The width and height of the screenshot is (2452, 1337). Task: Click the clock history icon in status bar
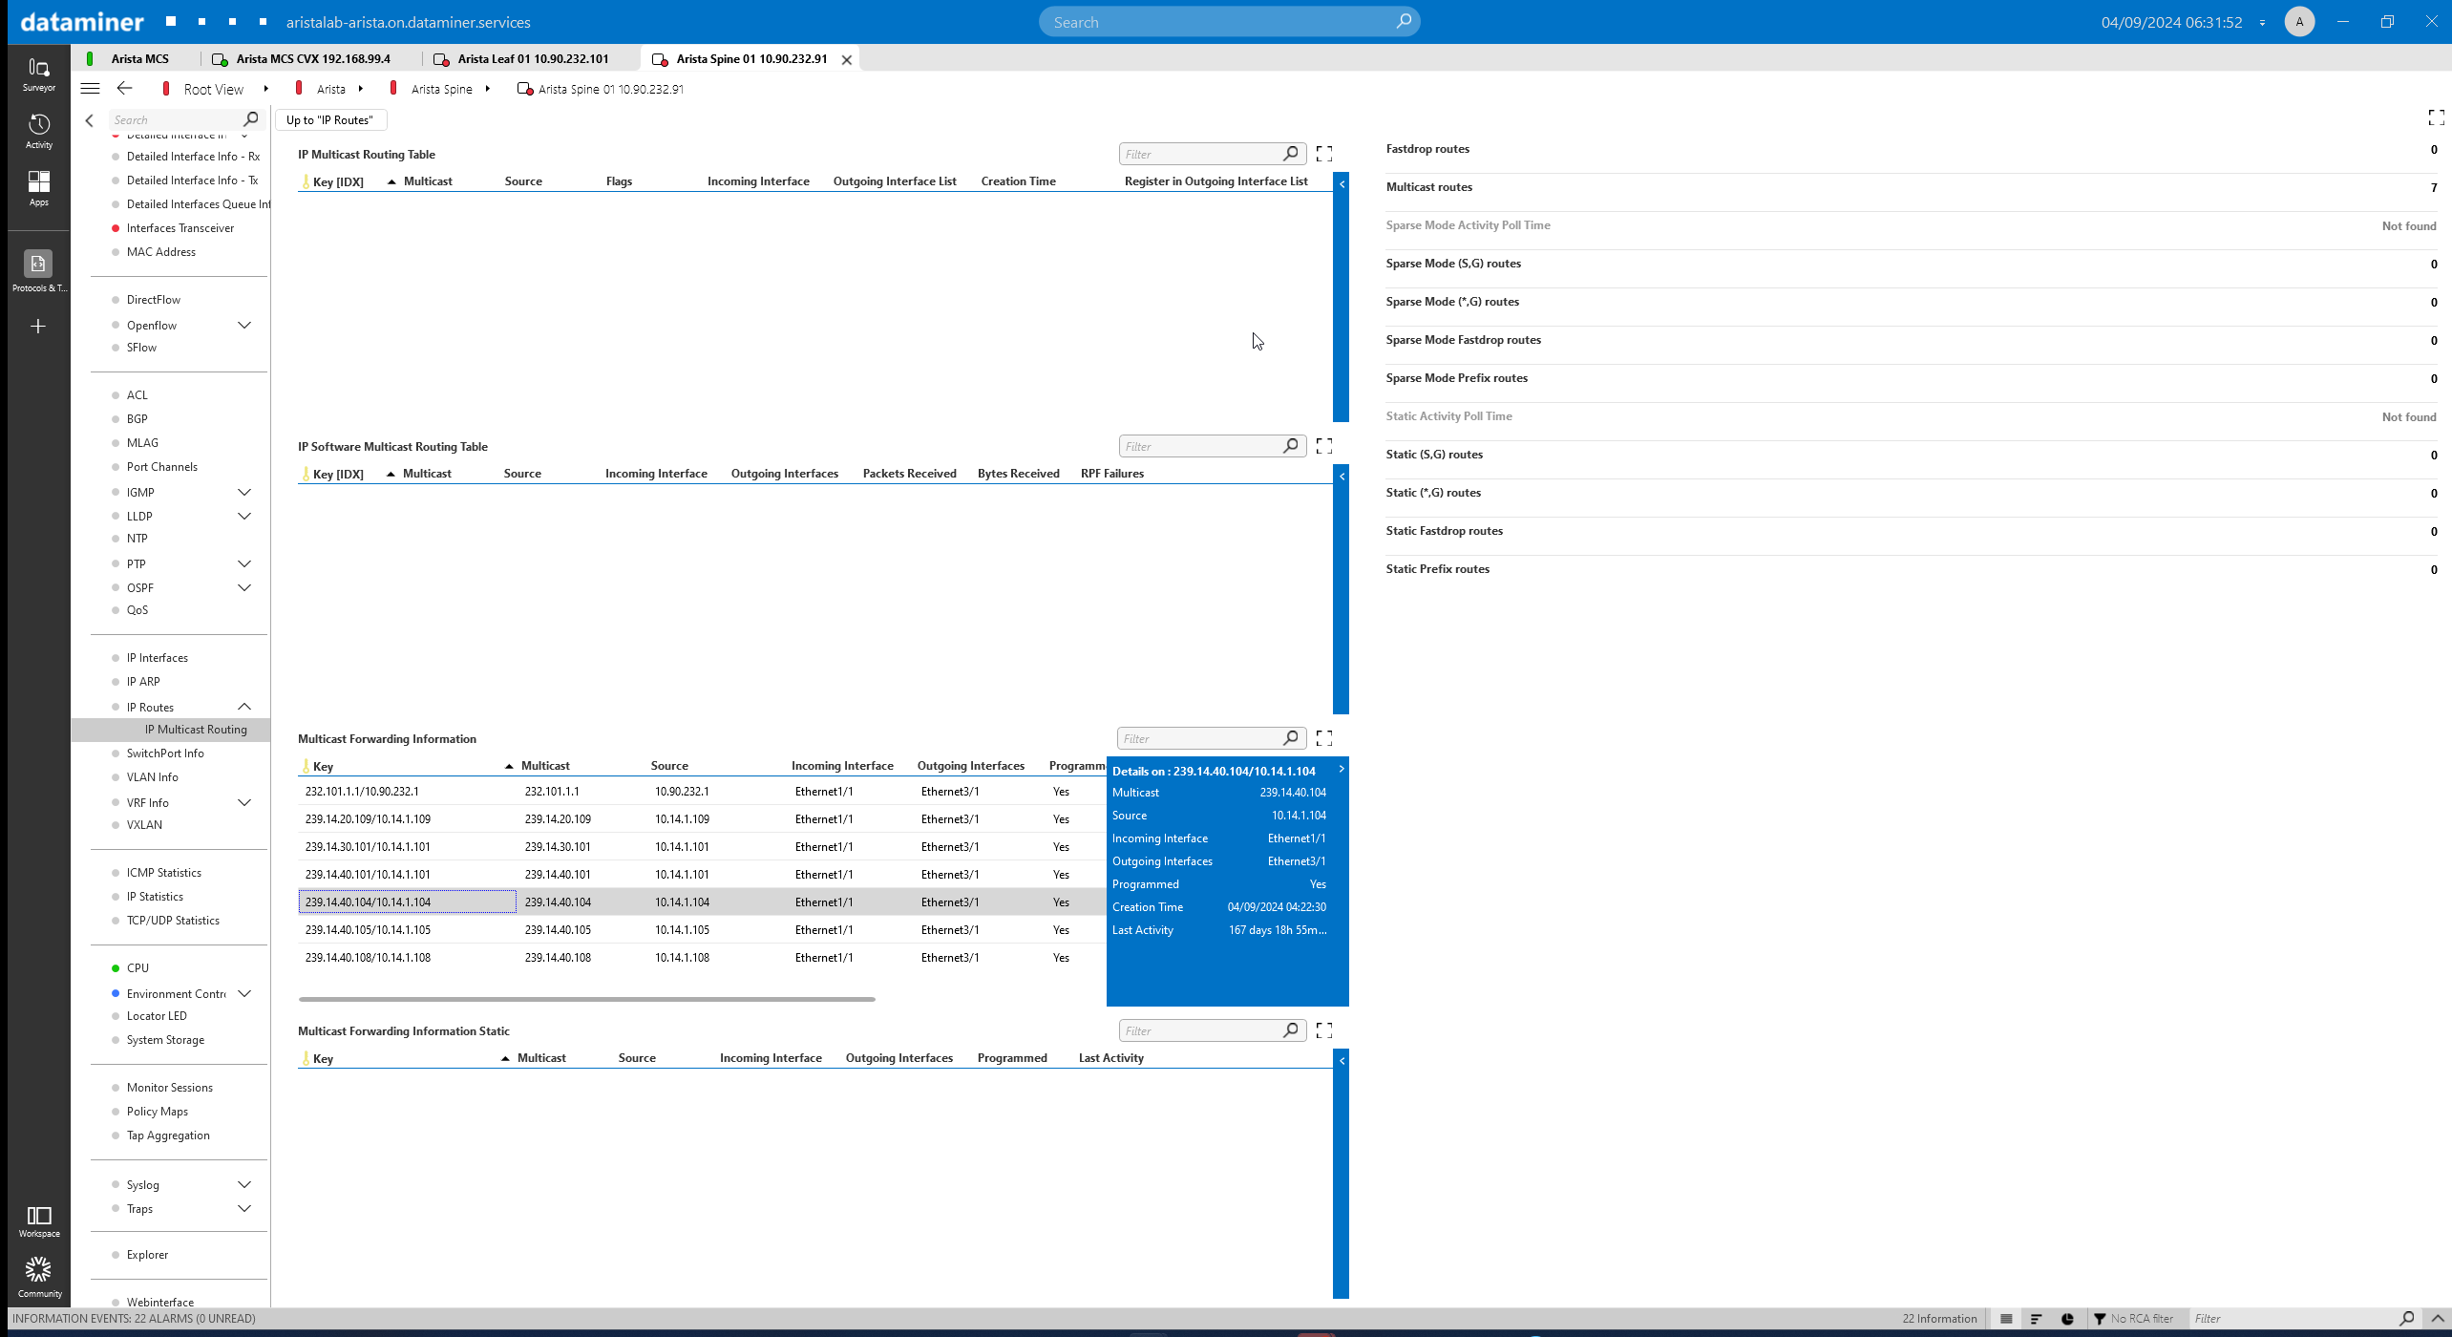click(x=2067, y=1319)
